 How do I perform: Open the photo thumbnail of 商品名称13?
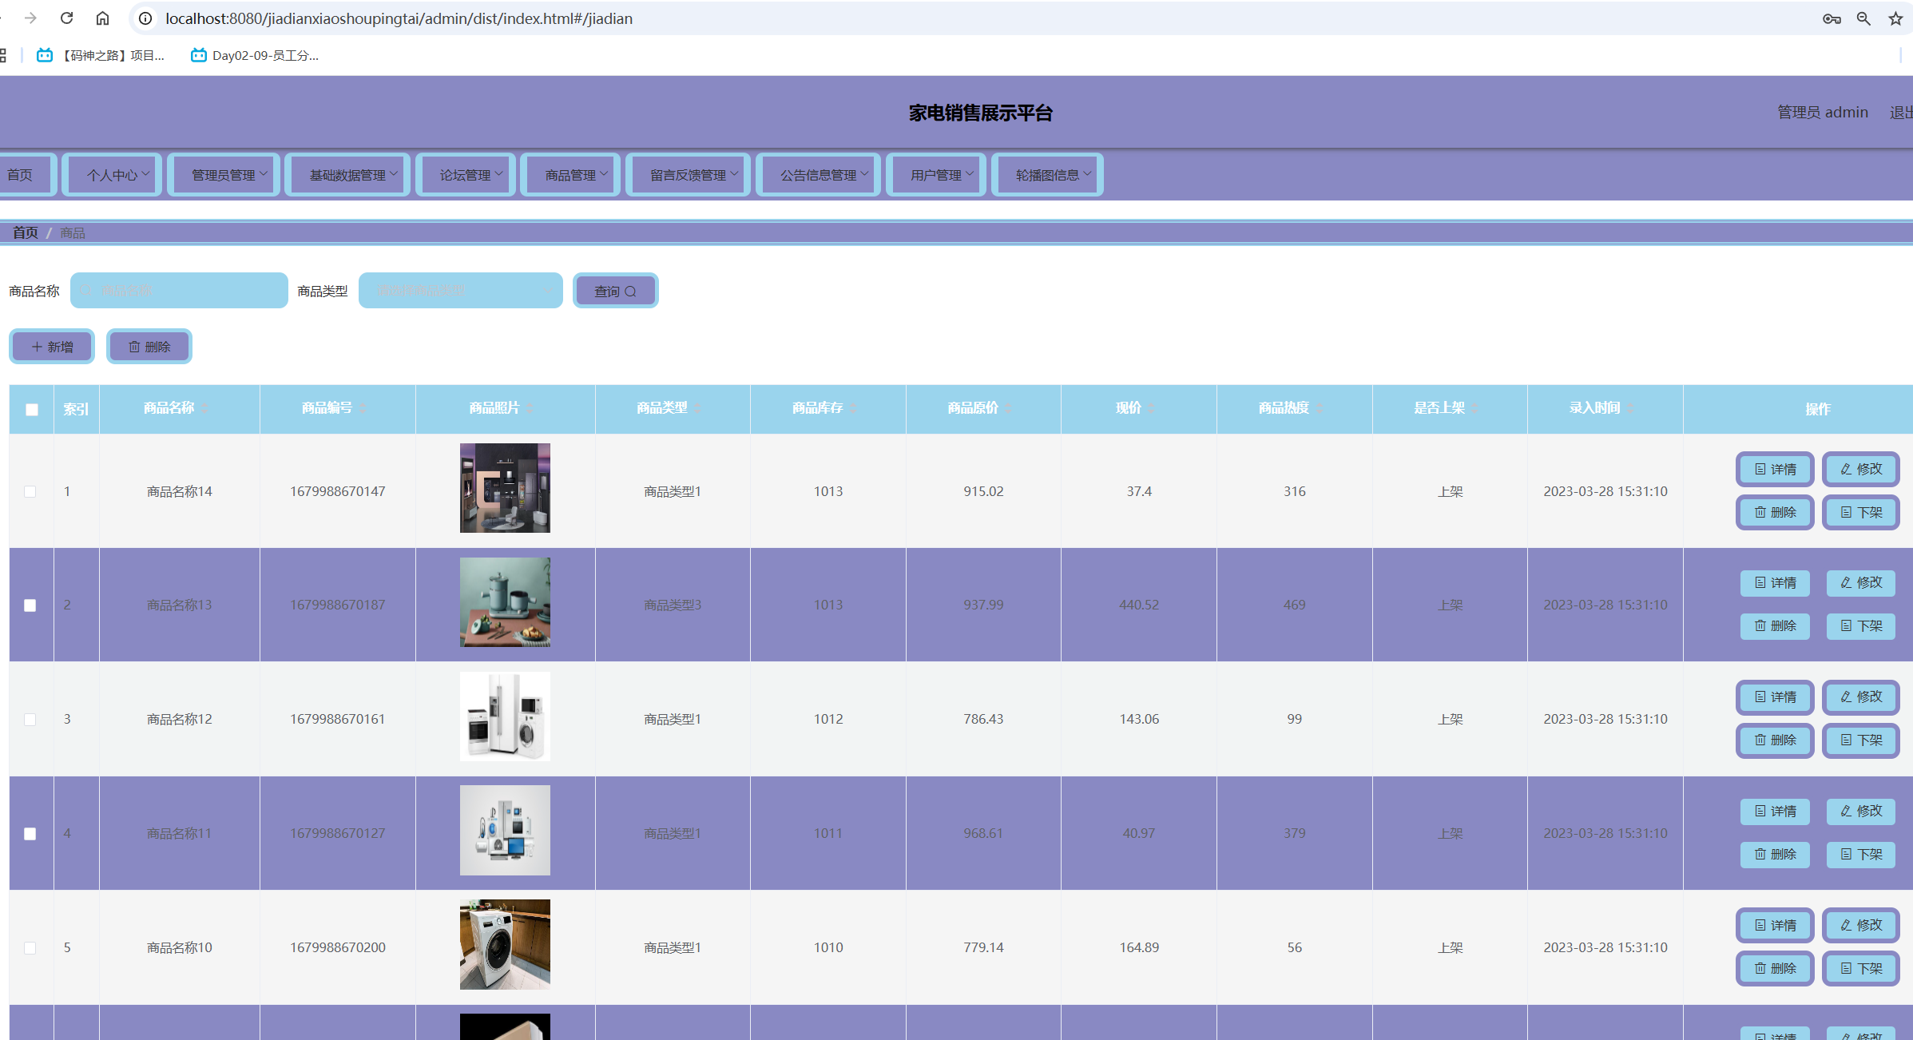(505, 602)
